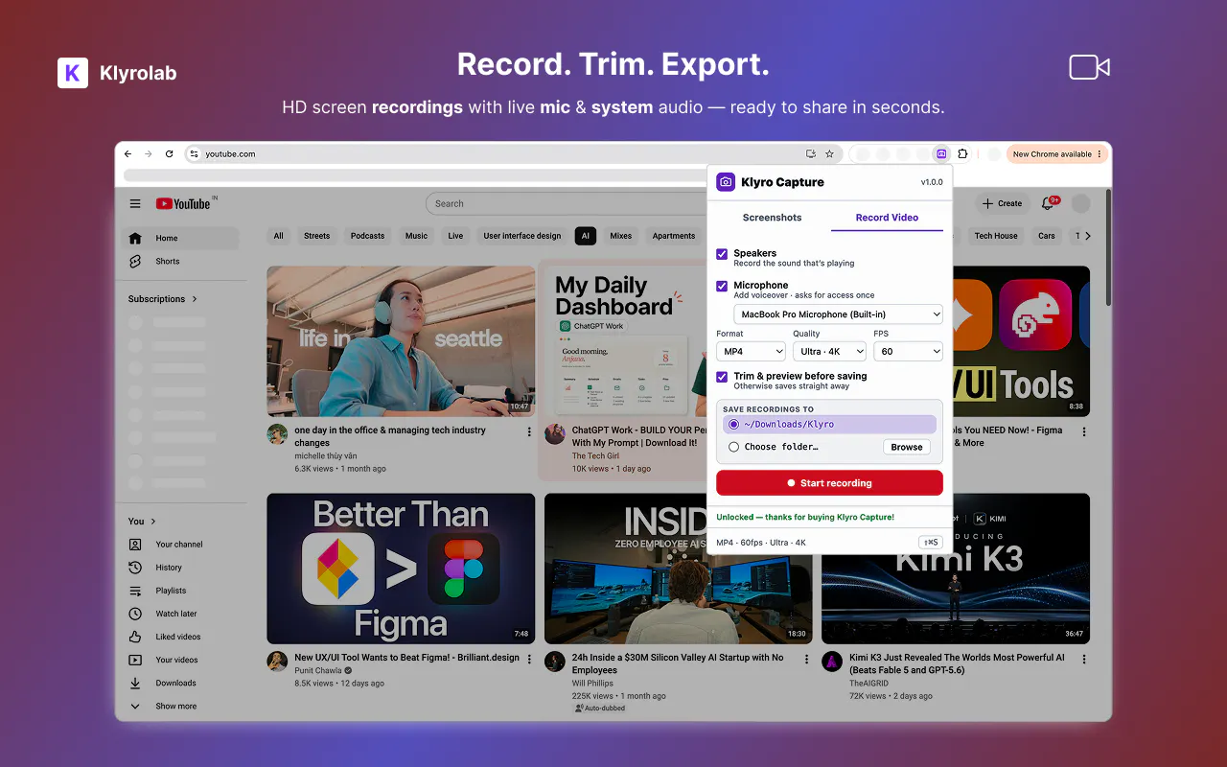Open the 'Better Than Figma' video thumbnail
The width and height of the screenshot is (1227, 767).
point(401,569)
